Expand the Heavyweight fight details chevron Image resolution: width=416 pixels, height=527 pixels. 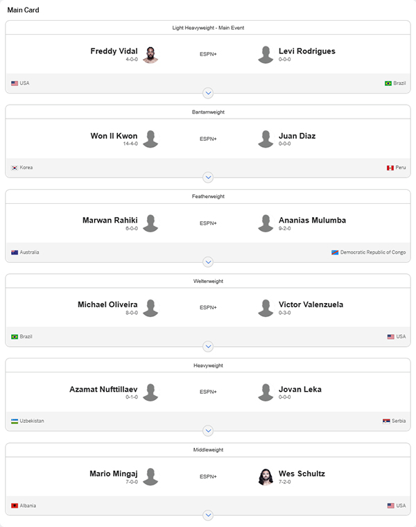click(208, 431)
